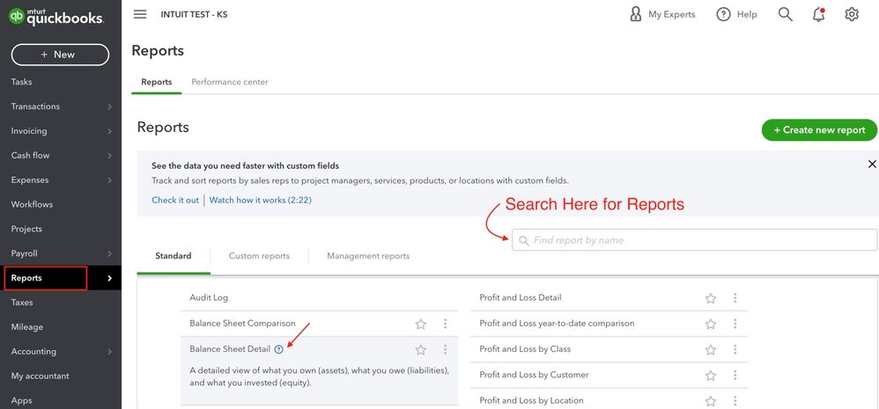The width and height of the screenshot is (879, 409).
Task: Open the notifications bell
Action: click(818, 15)
